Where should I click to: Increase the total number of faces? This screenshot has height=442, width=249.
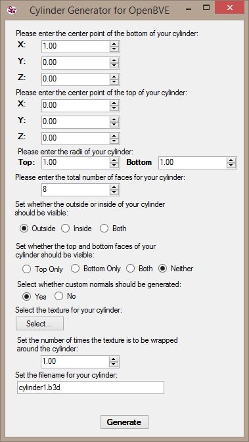click(114, 187)
